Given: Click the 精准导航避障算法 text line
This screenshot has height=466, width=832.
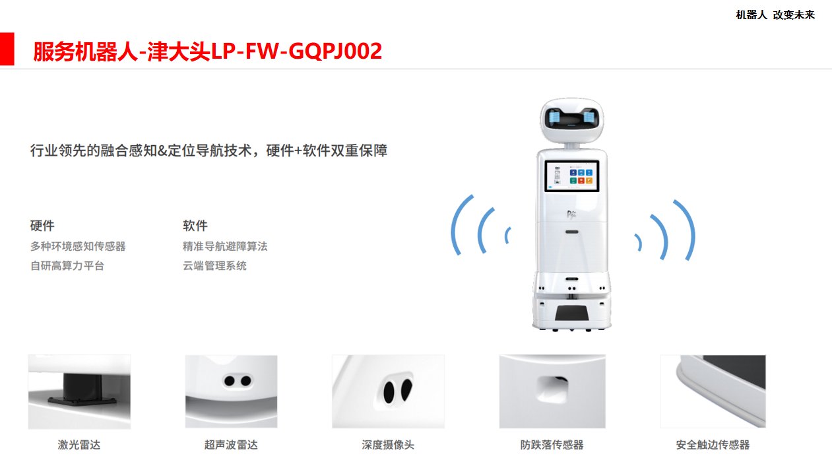Looking at the screenshot, I should (225, 246).
